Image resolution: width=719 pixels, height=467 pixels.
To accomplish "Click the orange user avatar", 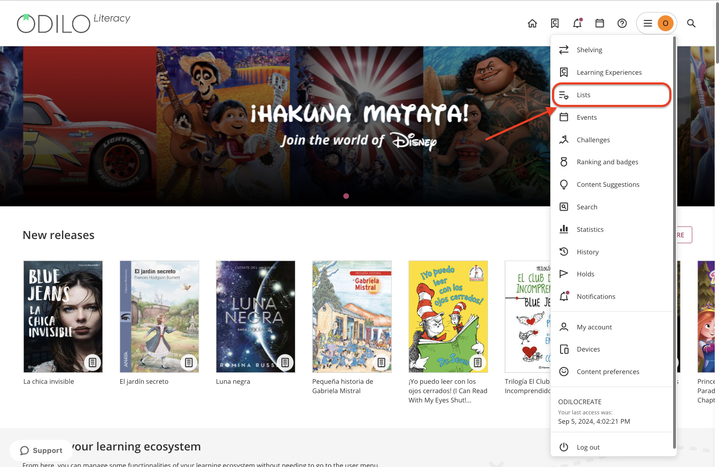I will click(x=665, y=23).
